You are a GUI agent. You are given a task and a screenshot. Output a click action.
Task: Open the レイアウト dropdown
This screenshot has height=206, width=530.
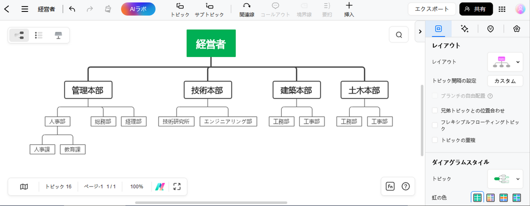505,62
